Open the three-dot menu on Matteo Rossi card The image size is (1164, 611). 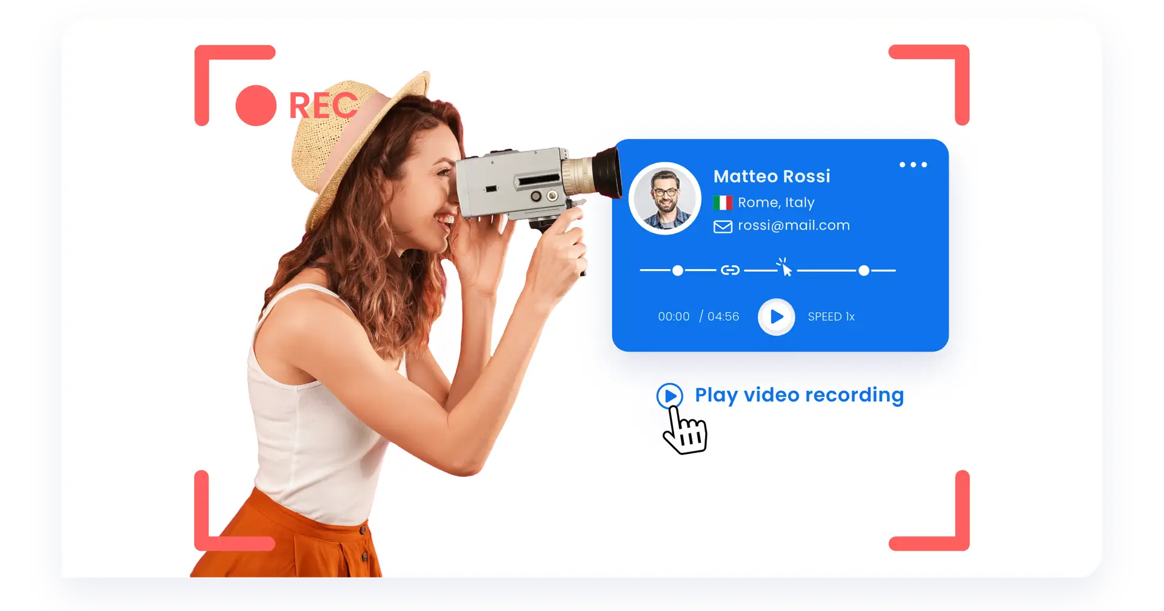click(913, 164)
